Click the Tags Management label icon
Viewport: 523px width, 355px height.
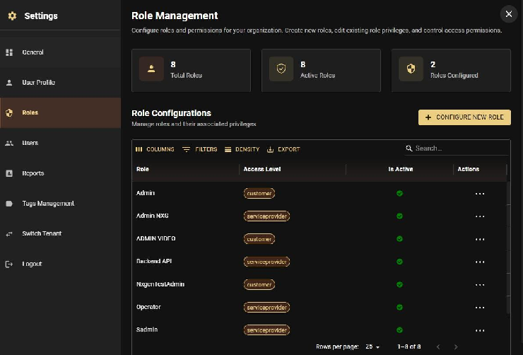point(9,204)
